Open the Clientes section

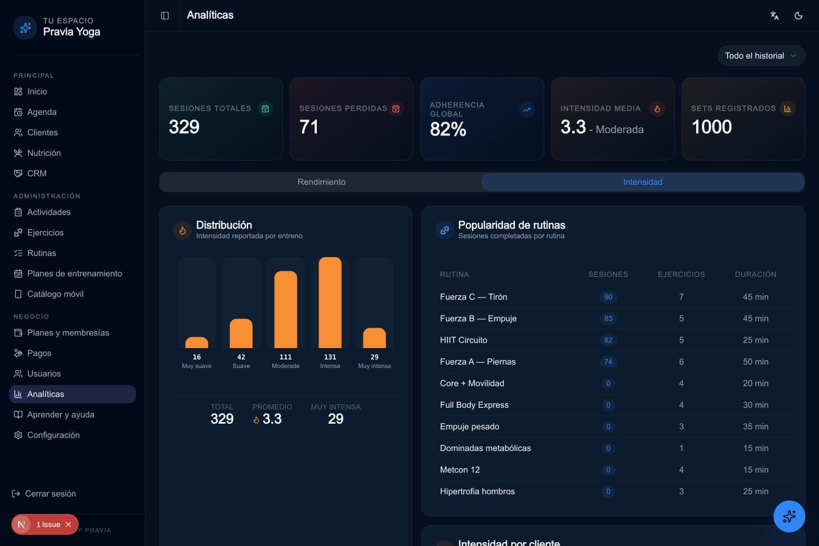pos(72,133)
